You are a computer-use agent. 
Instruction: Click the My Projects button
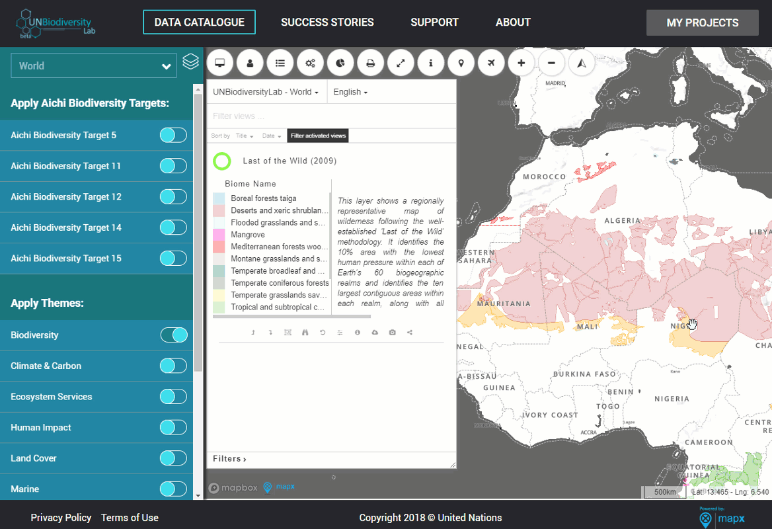[702, 22]
